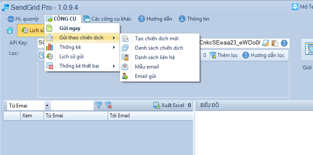Select Danh sách liên hệ
This screenshot has width=313, height=155.
point(160,57)
